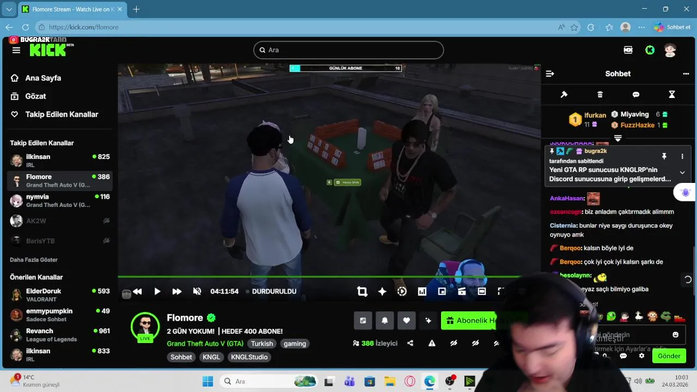Click Flomore's LIVE avatar
The height and width of the screenshot is (392, 697).
pos(145,327)
